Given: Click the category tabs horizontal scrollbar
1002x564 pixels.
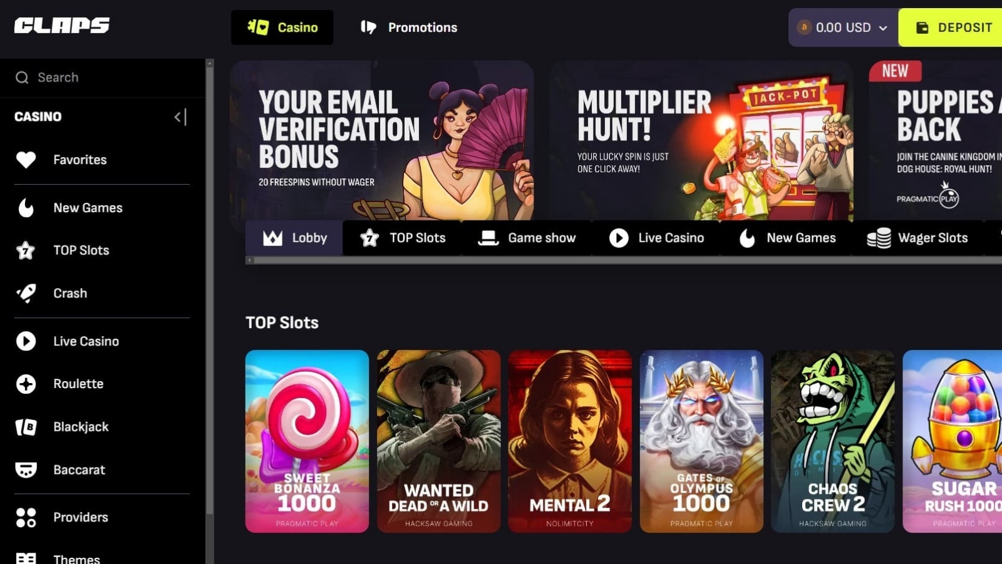Looking at the screenshot, I should tap(626, 260).
